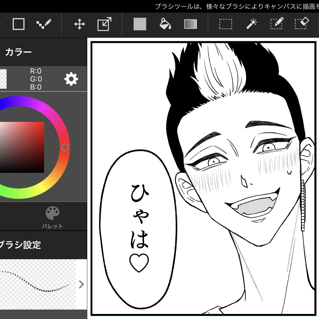319x319 pixels.
Task: Select the Magic Wand tool
Action: (x=251, y=24)
